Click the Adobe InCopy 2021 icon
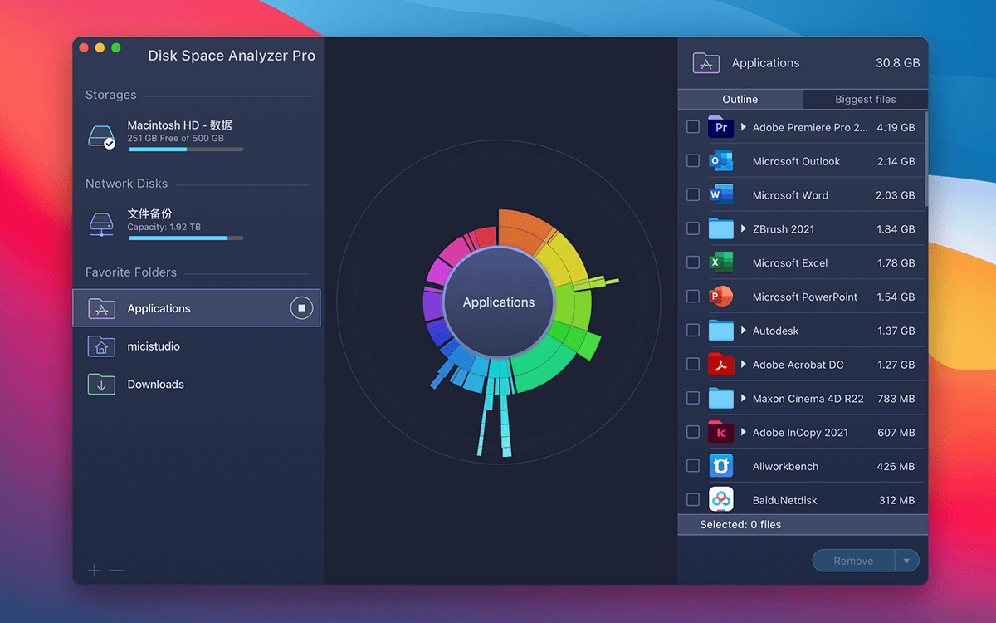This screenshot has height=623, width=996. click(720, 432)
